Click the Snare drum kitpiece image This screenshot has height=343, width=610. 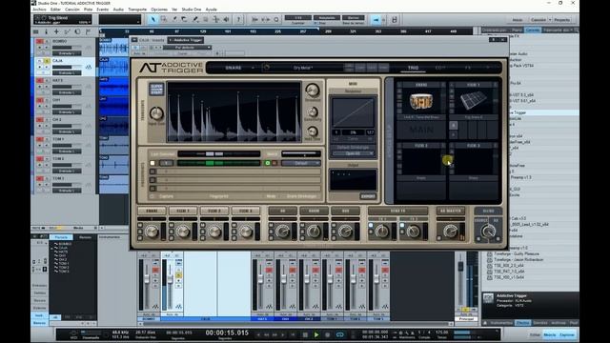tap(421, 101)
